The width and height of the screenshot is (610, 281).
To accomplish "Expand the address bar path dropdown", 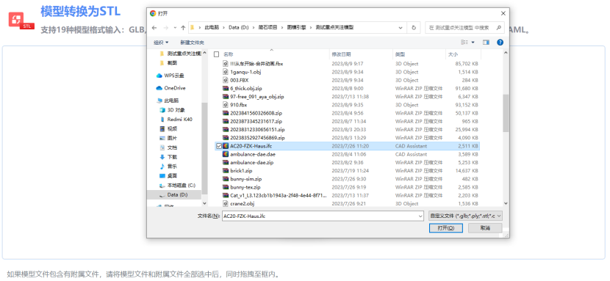I will tap(401, 28).
